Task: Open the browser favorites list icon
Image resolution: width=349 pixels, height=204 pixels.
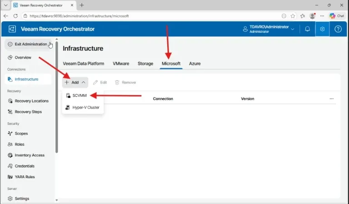Action: [303, 16]
